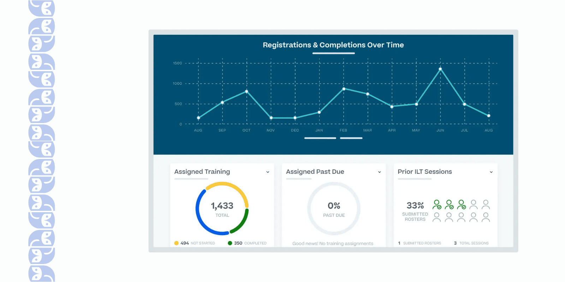Click the longer legend bar below chart

[x=320, y=138]
